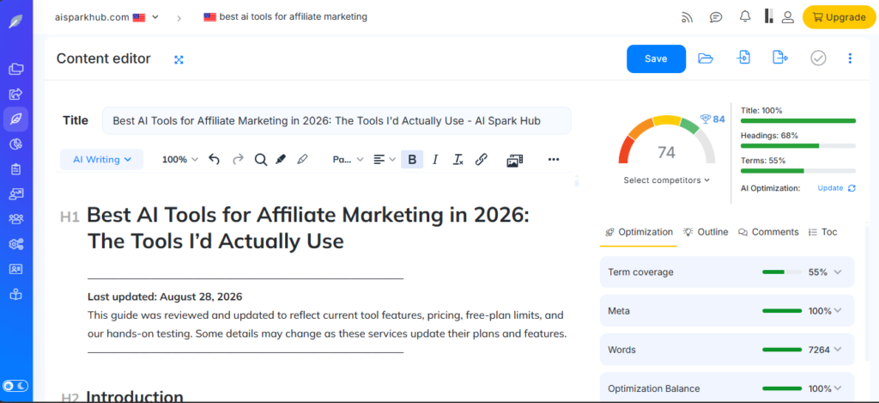Open the paragraph style dropdown

pos(348,160)
